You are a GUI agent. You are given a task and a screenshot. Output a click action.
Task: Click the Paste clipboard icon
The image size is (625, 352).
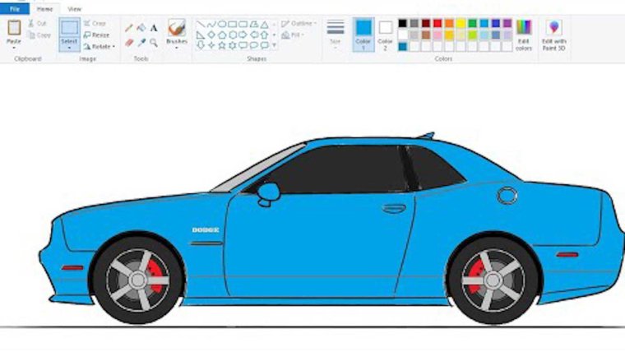tap(14, 28)
